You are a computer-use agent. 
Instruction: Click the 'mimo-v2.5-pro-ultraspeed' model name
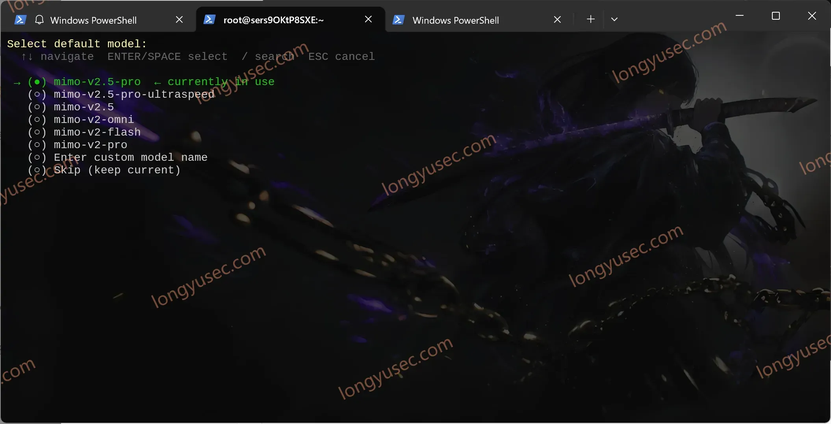point(134,95)
